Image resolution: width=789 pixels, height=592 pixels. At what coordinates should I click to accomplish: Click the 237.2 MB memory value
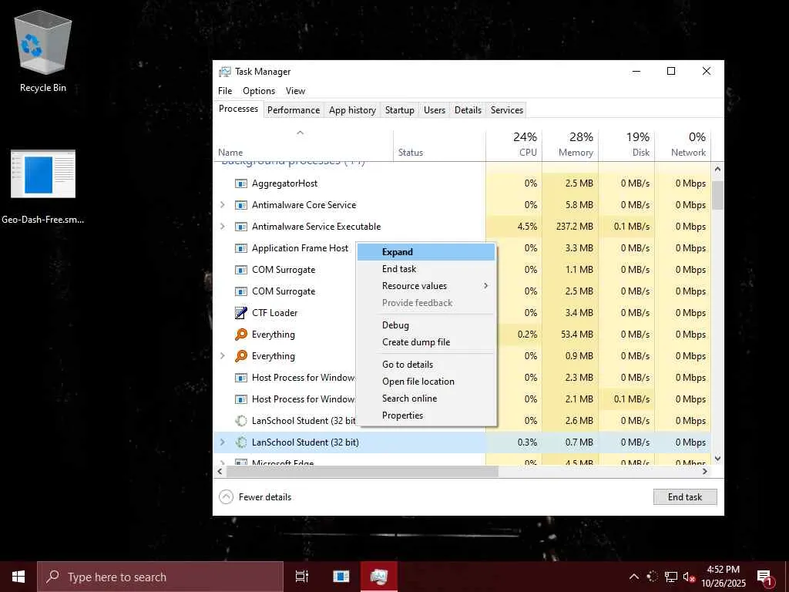575,227
